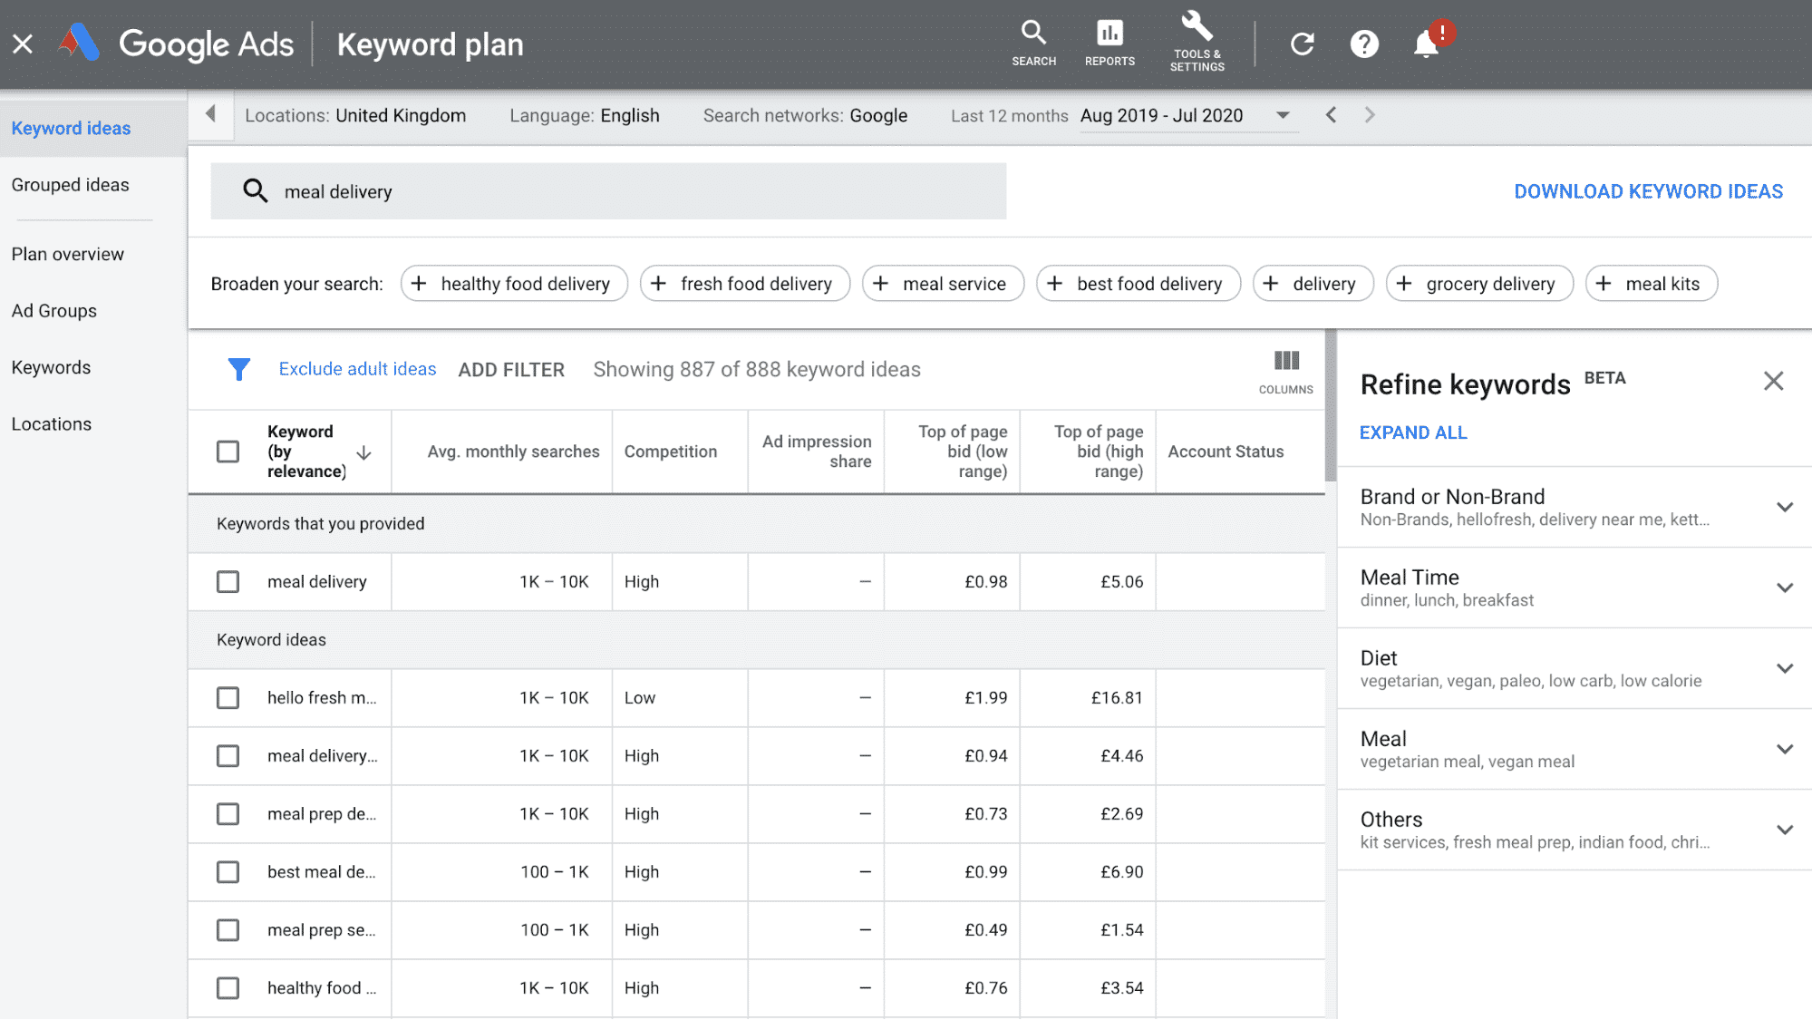Open Plan overview from sidebar

[67, 254]
